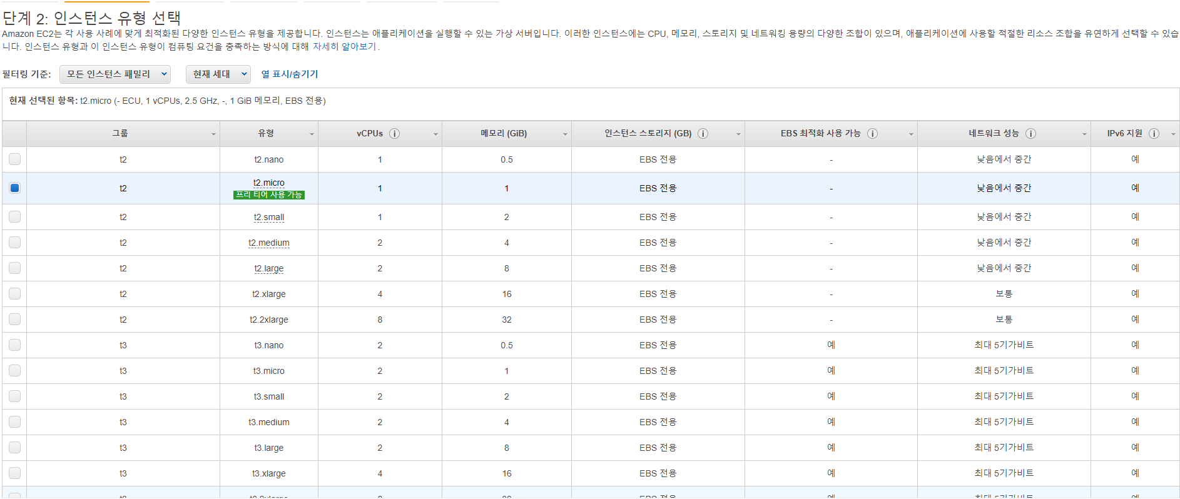Open sort arrow on 그룹 column header
This screenshot has height=499, width=1180.
click(213, 134)
